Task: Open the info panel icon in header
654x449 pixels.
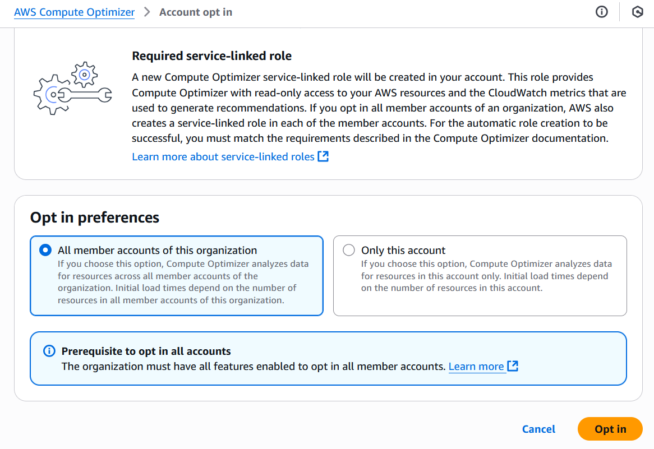Action: point(601,12)
